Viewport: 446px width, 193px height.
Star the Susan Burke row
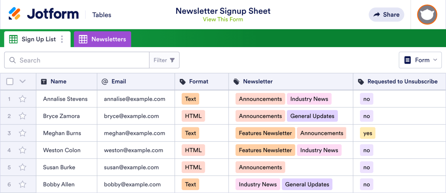pos(23,167)
